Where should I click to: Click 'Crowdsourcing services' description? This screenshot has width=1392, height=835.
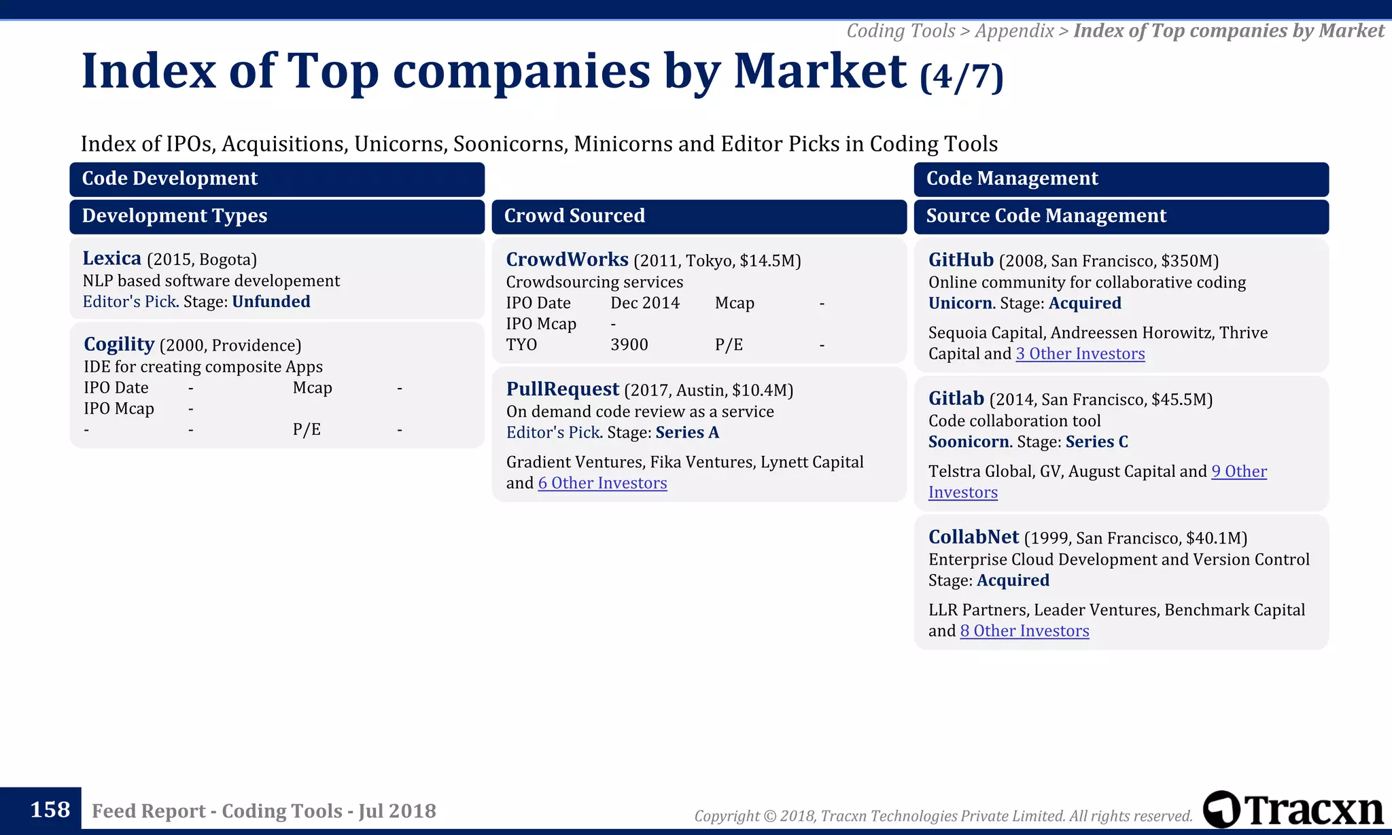coord(595,282)
